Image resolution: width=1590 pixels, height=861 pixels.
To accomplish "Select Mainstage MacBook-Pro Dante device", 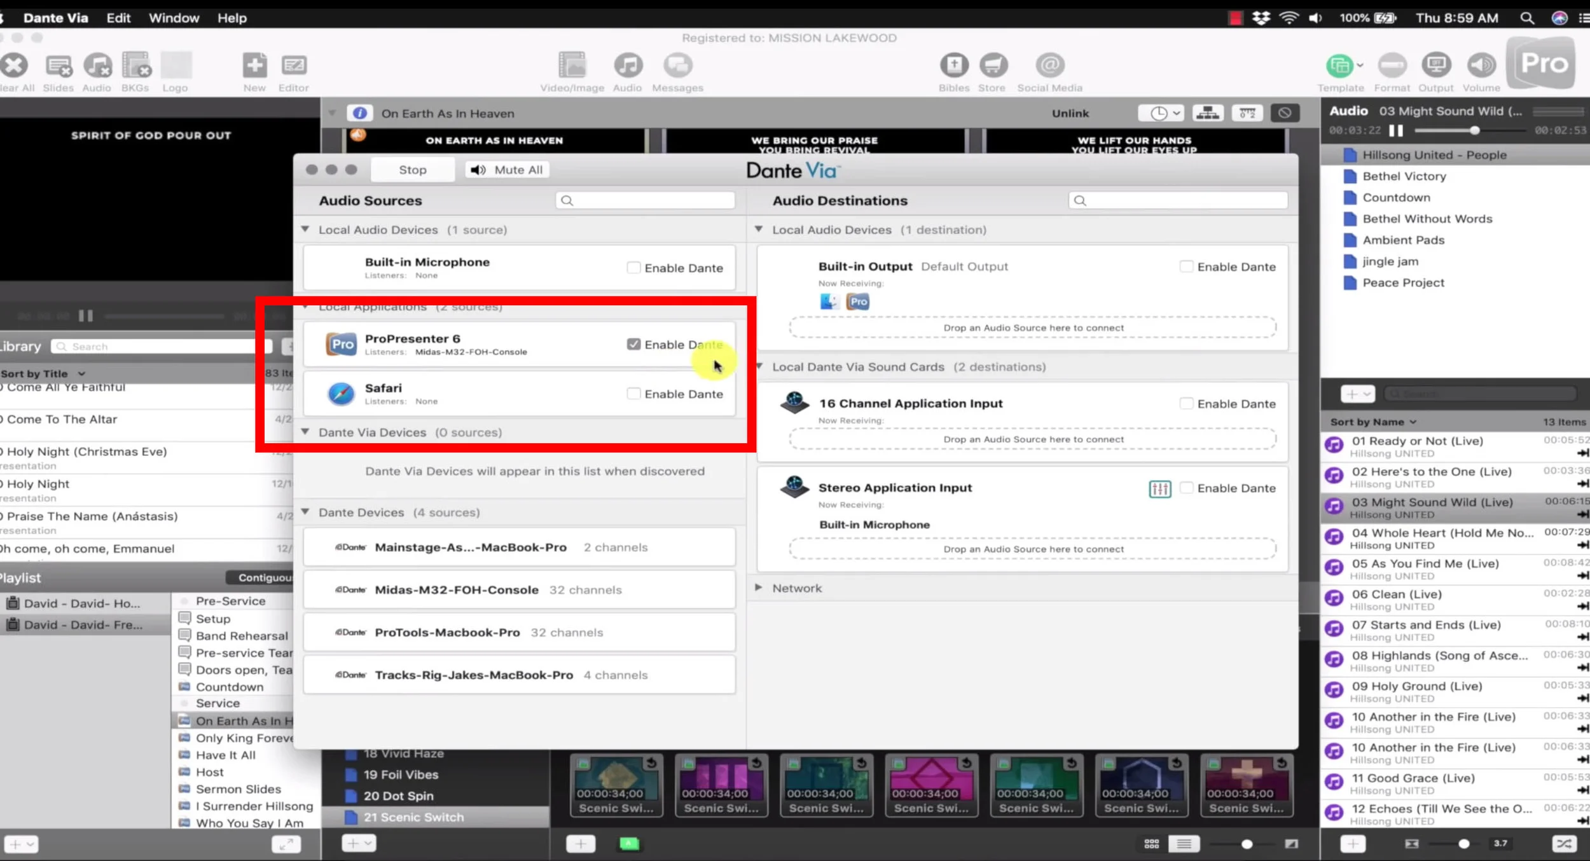I will (519, 547).
